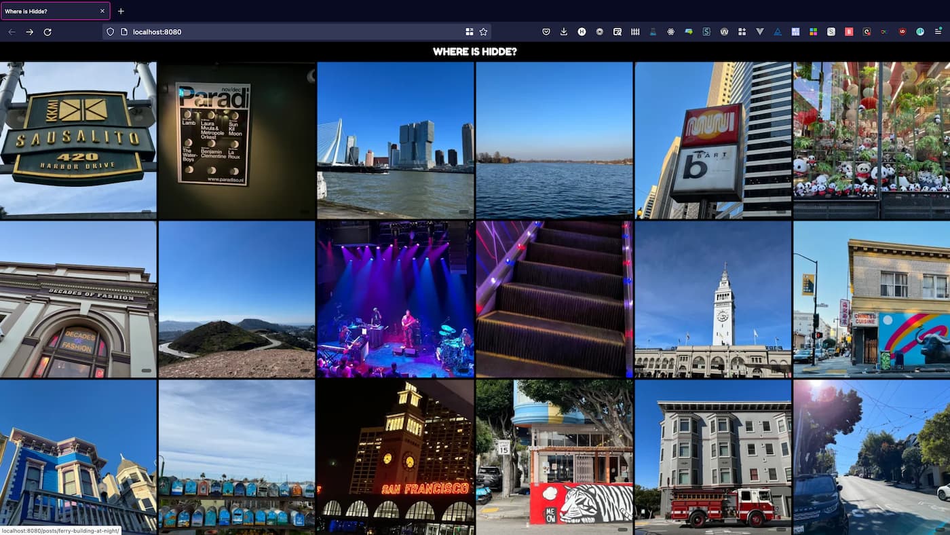
Task: Click the Vimium V extension icon
Action: click(760, 31)
